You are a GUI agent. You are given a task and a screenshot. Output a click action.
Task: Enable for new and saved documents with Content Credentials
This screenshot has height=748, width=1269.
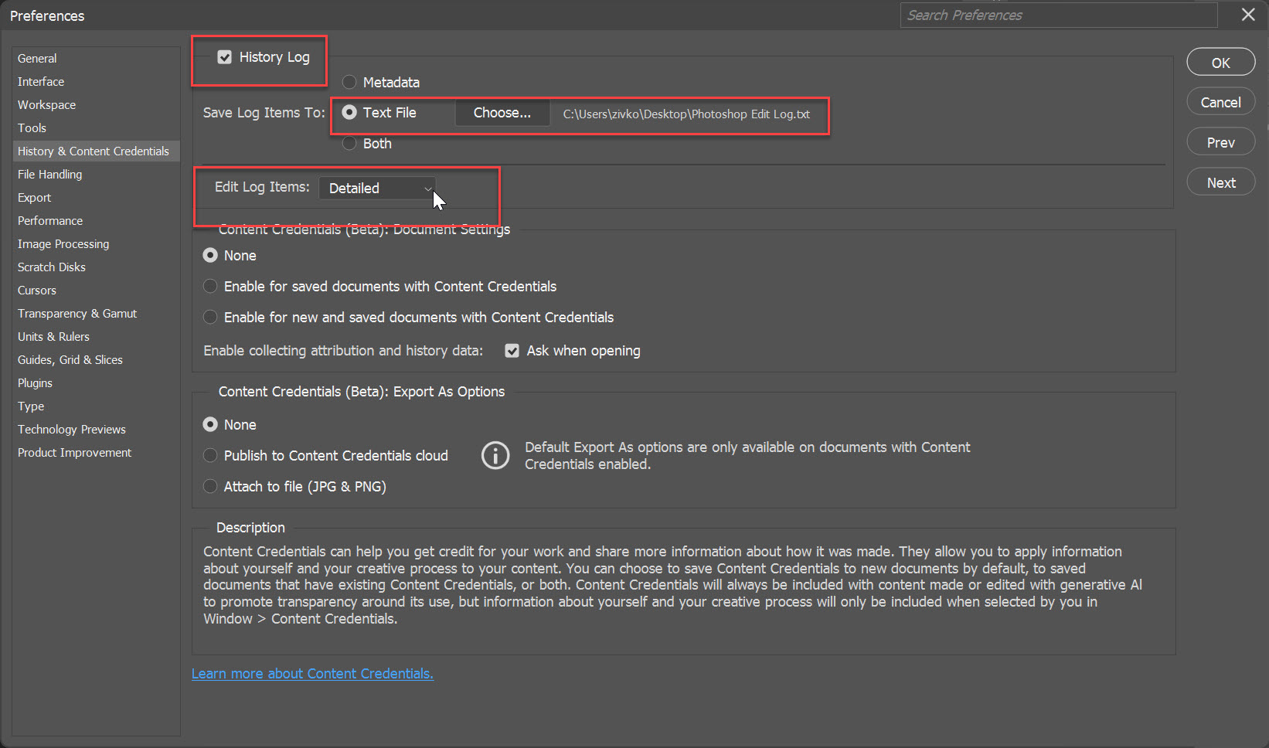(209, 317)
